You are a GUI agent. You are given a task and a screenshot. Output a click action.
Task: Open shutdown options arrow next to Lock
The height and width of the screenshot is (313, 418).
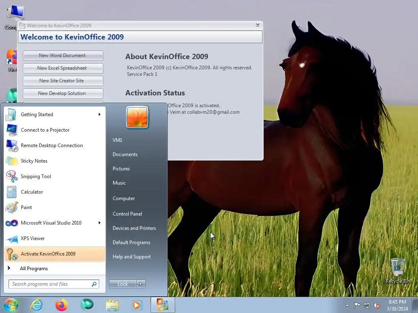pyautogui.click(x=141, y=284)
